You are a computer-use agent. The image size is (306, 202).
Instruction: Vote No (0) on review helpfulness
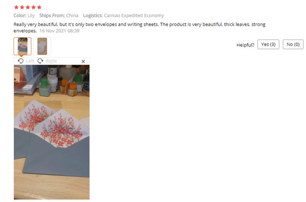tap(293, 44)
